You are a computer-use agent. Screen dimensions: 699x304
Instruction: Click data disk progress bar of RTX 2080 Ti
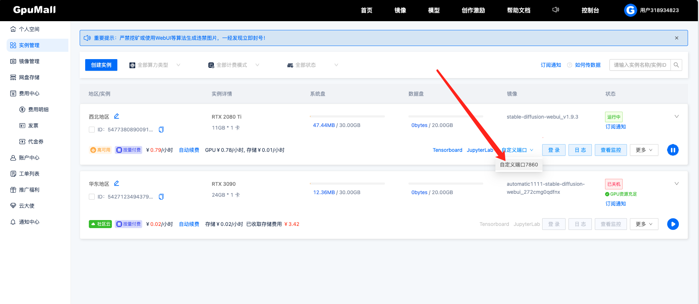click(446, 116)
